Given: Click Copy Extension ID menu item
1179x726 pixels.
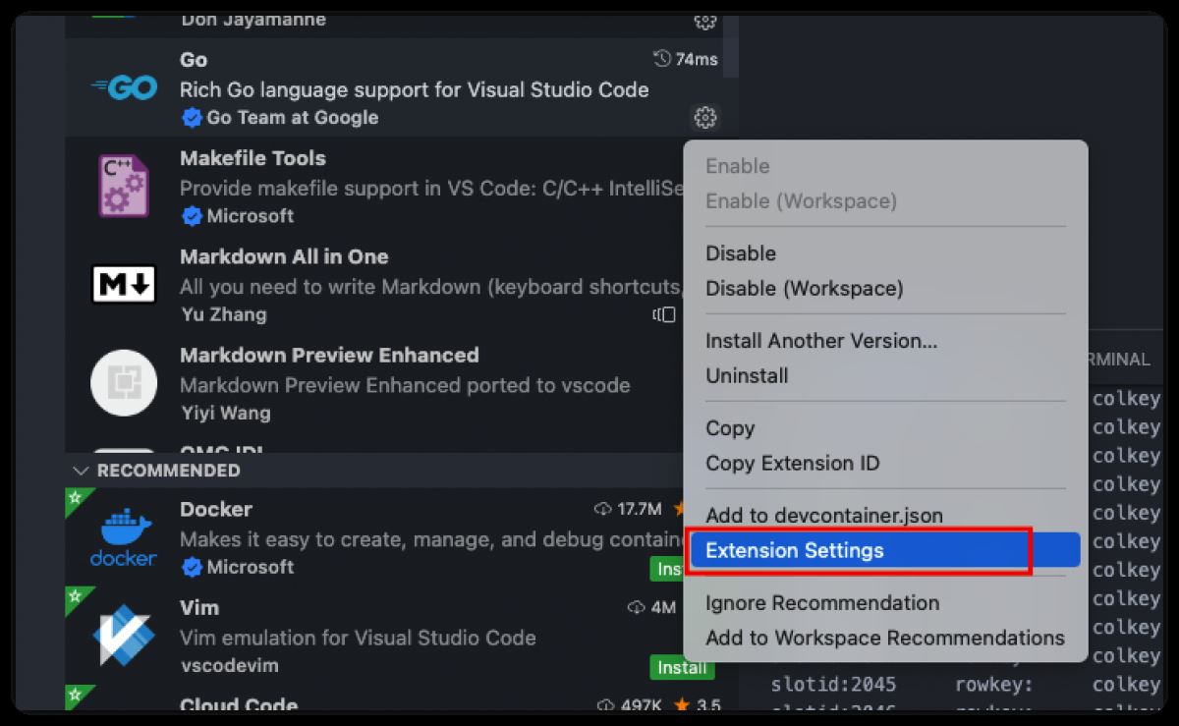Looking at the screenshot, I should click(x=792, y=464).
